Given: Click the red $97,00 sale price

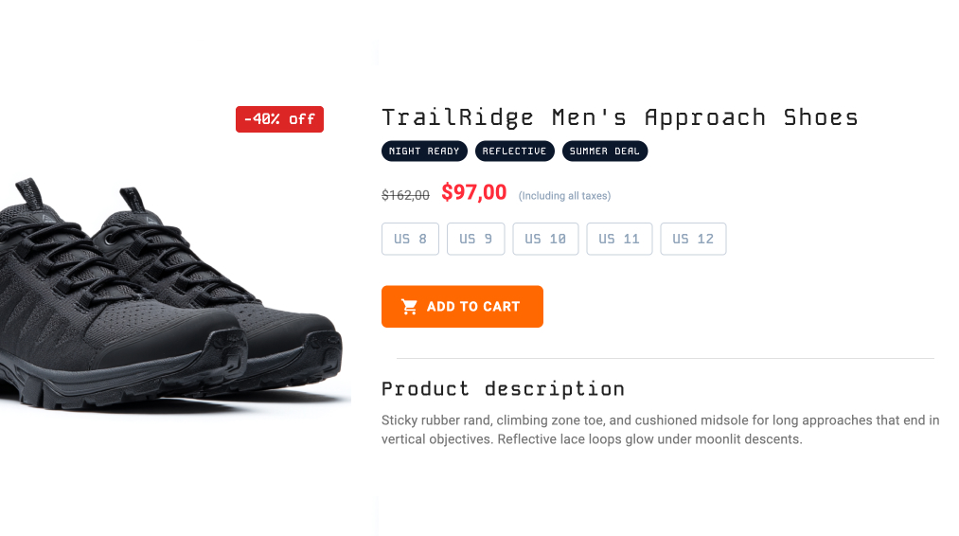Looking at the screenshot, I should coord(474,192).
